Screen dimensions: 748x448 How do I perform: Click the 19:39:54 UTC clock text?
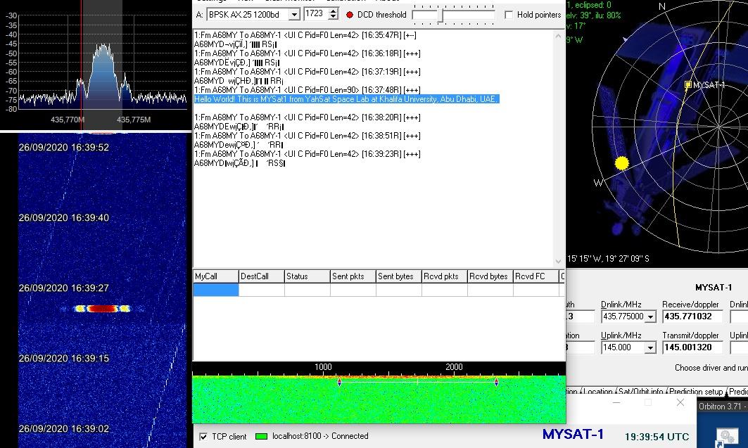[657, 437]
